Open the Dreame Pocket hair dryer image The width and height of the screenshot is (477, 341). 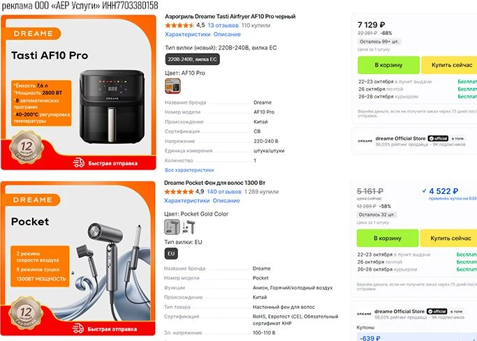coord(78,259)
